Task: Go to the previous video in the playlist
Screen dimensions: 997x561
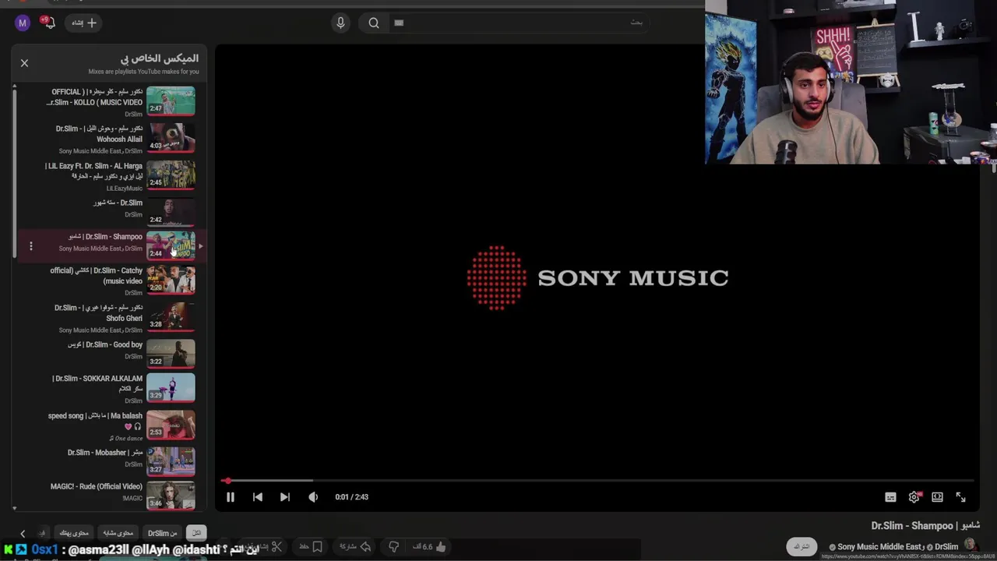Action: click(258, 497)
